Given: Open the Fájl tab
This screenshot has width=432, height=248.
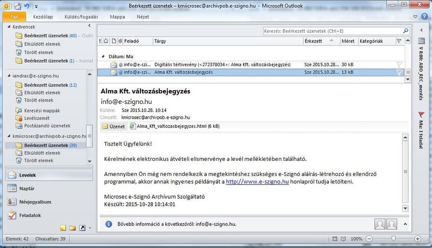Looking at the screenshot, I should pos(14,17).
